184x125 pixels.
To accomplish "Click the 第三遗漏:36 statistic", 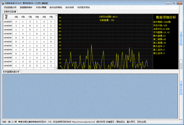I will (x=159, y=43).
